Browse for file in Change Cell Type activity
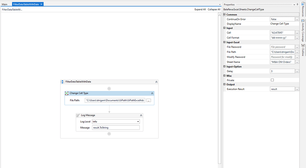 pyautogui.click(x=148, y=100)
